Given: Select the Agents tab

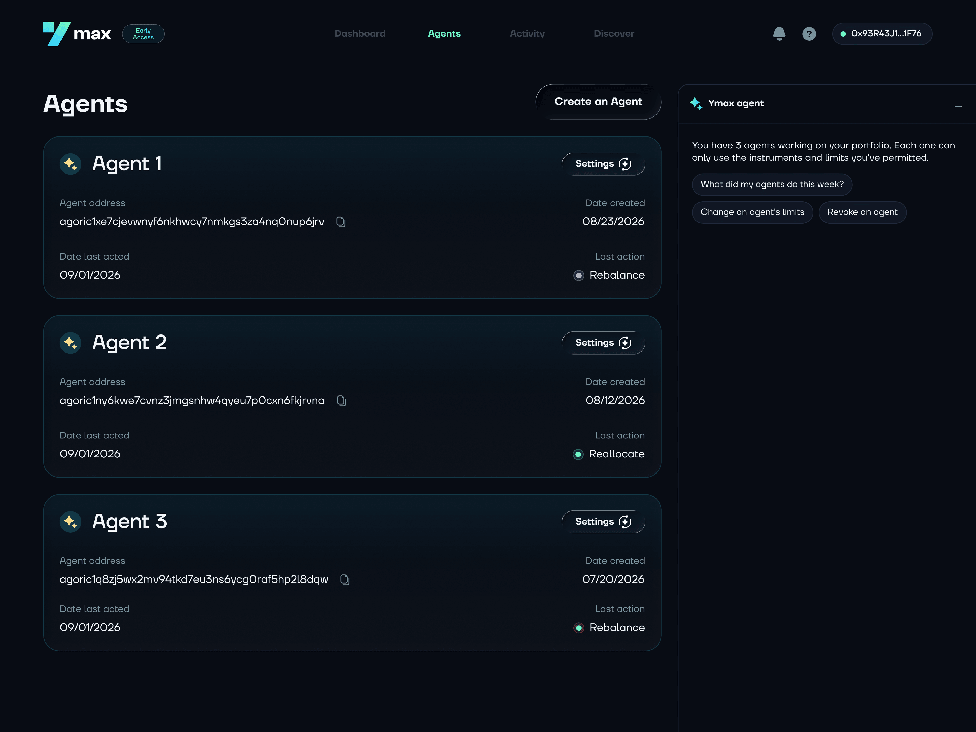Looking at the screenshot, I should click(x=444, y=34).
